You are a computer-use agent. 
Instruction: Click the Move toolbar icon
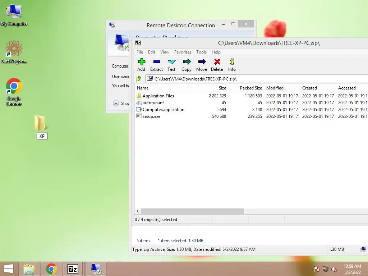tap(202, 65)
